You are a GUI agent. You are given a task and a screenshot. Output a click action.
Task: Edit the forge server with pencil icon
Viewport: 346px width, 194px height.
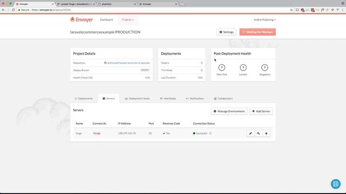tap(250, 133)
